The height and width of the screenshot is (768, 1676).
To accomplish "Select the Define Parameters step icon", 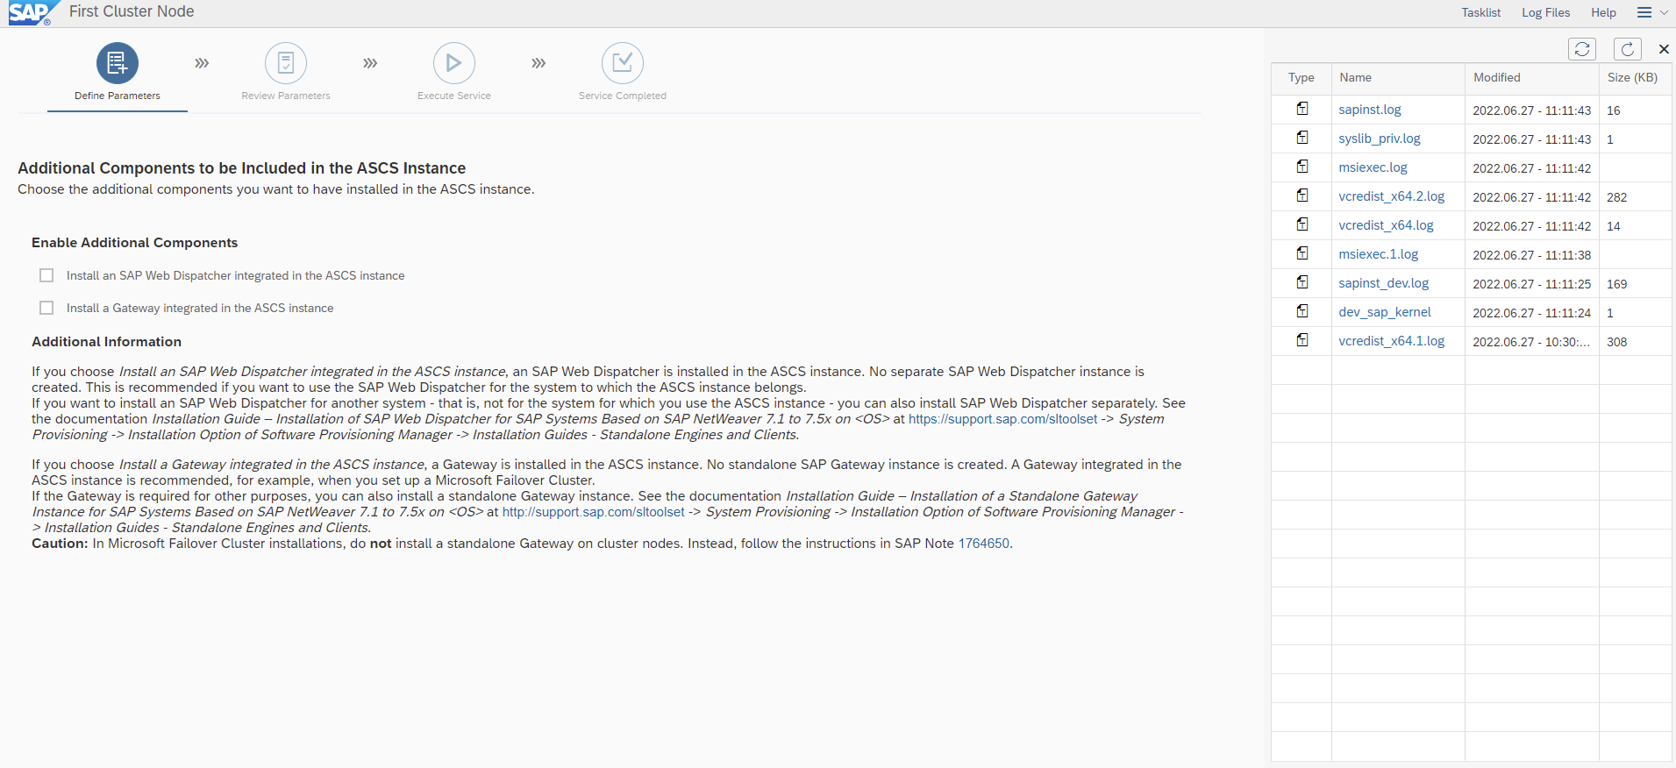I will click(x=118, y=63).
